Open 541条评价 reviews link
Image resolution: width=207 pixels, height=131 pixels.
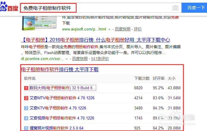100,59
